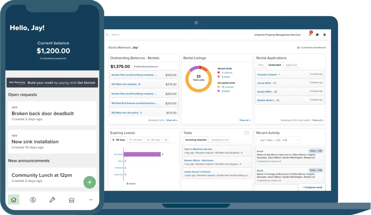Viewport: 371px width, 215px height.
Task: Click Customize dashboard
Action: (x=312, y=47)
